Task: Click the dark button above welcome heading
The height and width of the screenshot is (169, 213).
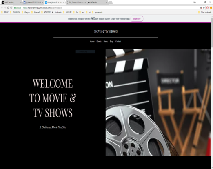Action: 85,52
